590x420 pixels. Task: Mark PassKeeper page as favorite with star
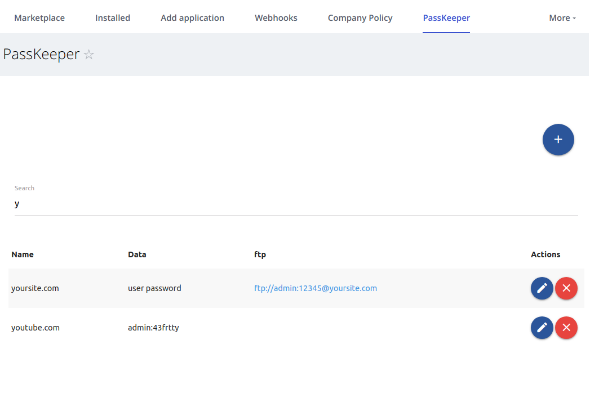click(89, 55)
